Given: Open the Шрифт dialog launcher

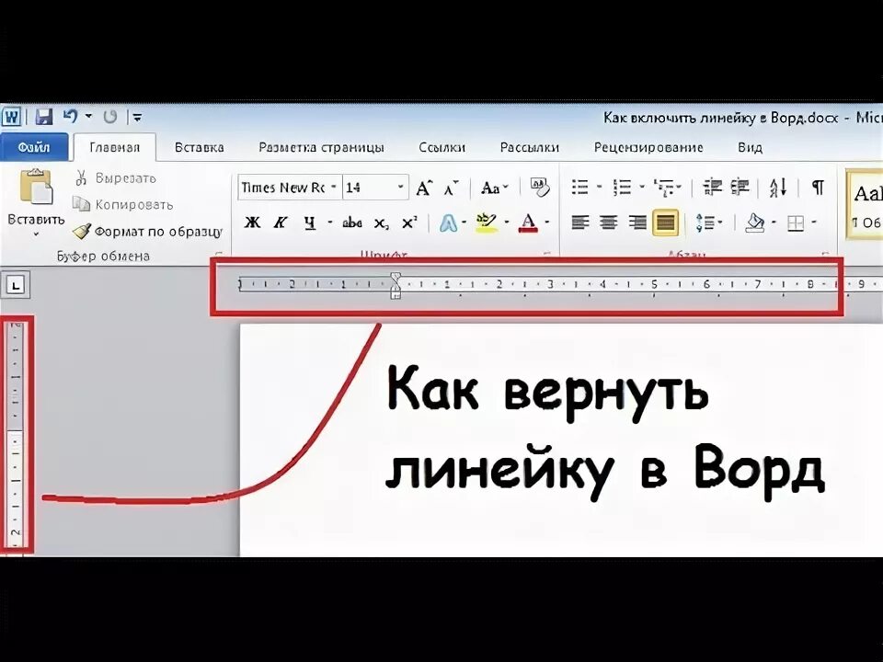Looking at the screenshot, I should pyautogui.click(x=547, y=255).
